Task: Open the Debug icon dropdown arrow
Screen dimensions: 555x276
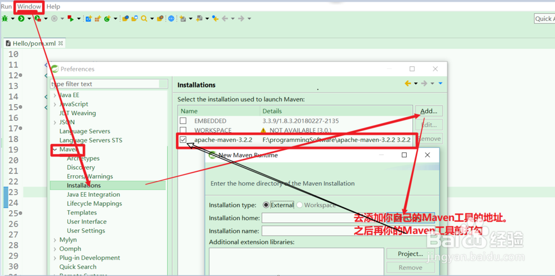Action: coord(12,19)
